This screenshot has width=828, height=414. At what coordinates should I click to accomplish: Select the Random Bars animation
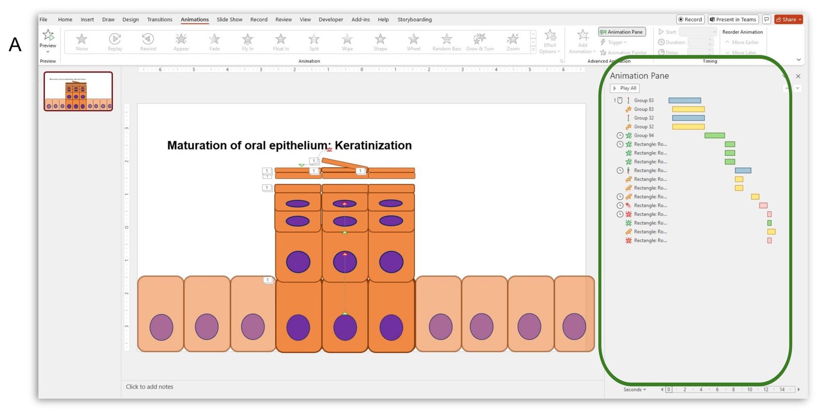click(x=447, y=40)
